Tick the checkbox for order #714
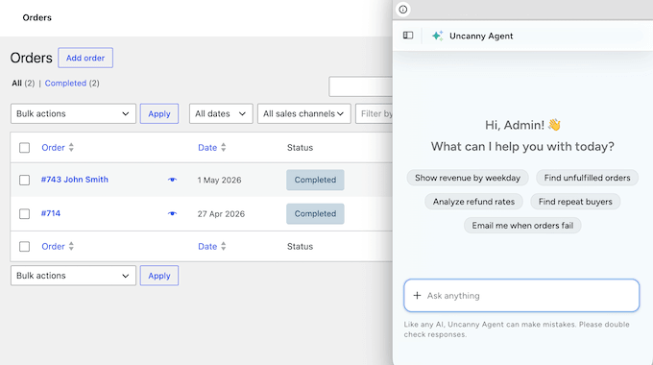Screen dimensions: 653x365 [25, 214]
